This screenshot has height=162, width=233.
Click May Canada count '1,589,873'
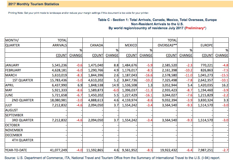(x=95, y=90)
